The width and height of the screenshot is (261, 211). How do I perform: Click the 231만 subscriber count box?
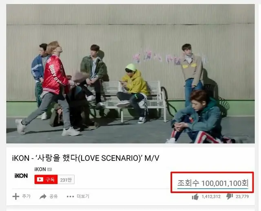66,180
